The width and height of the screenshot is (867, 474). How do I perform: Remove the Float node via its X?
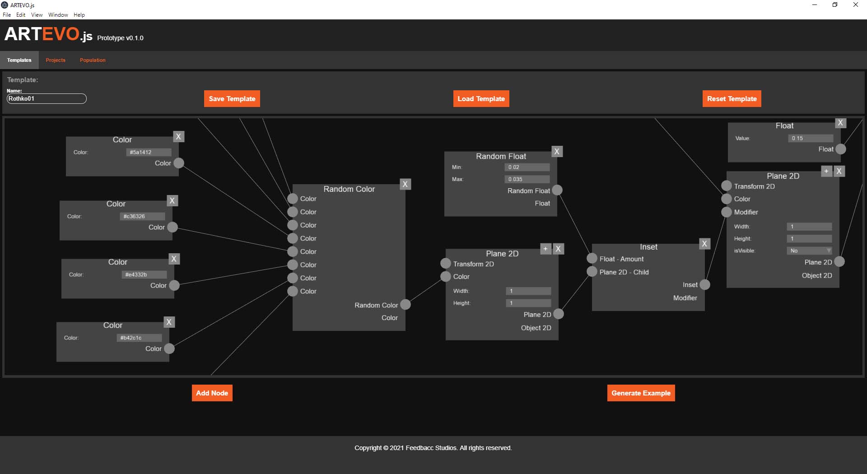840,123
